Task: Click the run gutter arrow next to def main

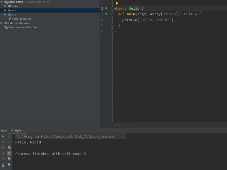Action: click(107, 14)
